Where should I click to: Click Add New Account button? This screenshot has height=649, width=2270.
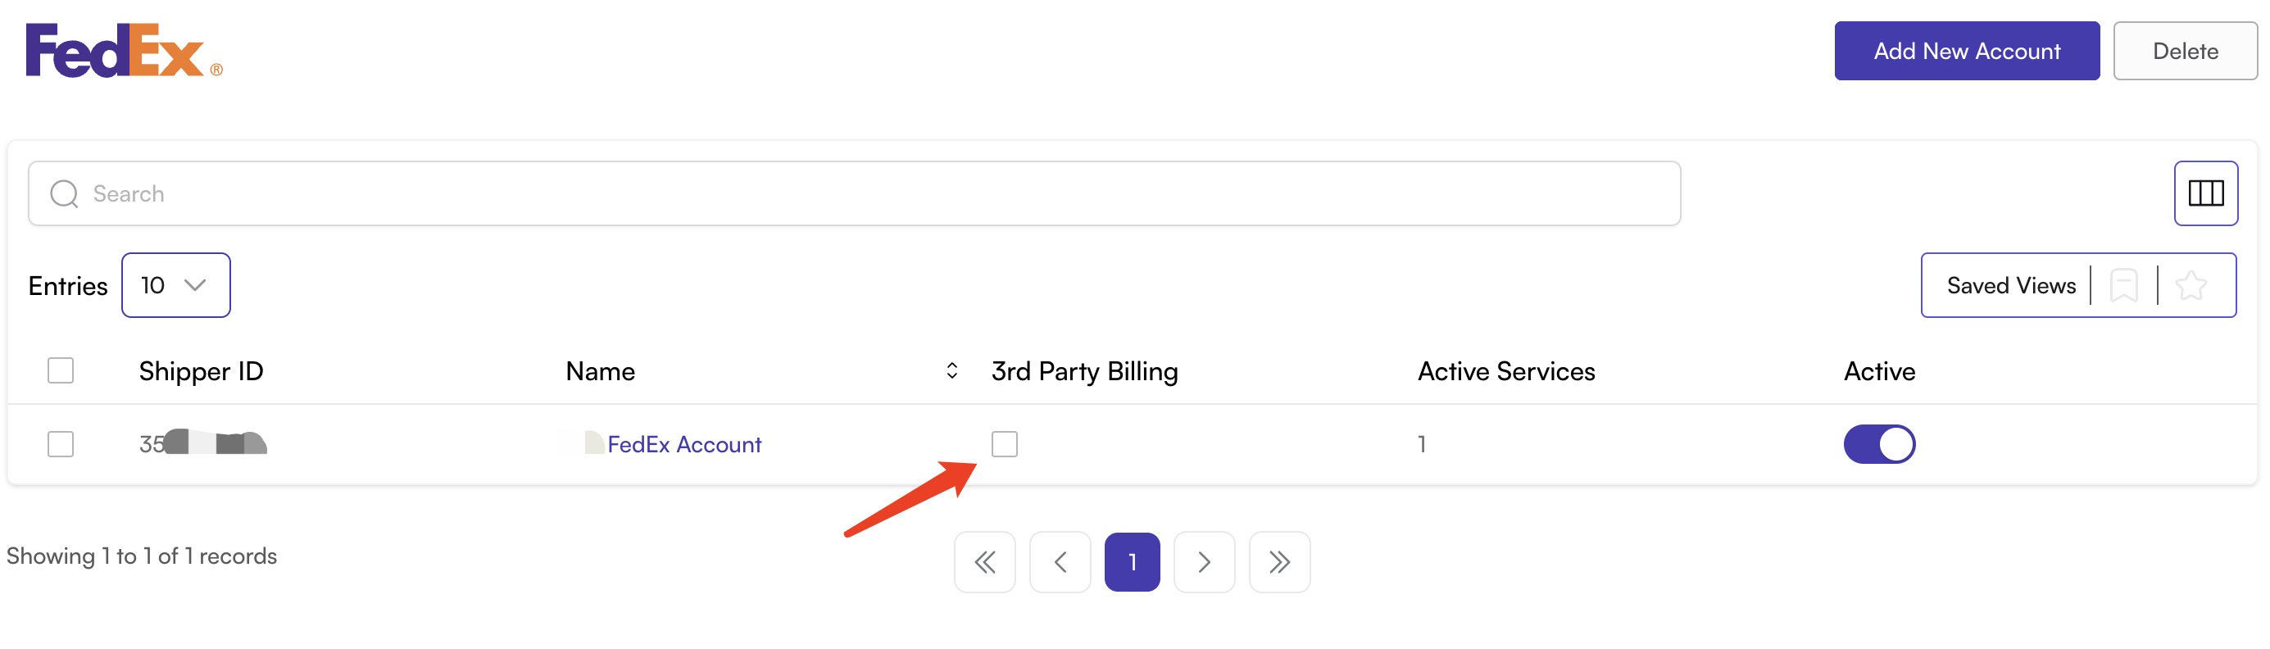point(1966,51)
